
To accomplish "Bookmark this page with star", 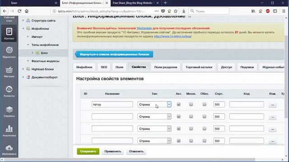I will [176, 11].
